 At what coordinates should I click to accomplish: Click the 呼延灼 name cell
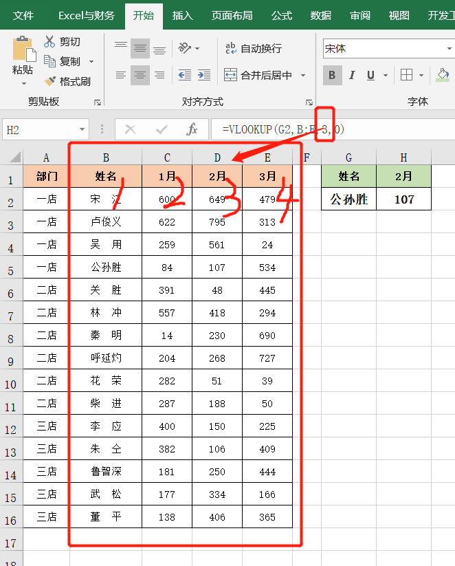point(106,358)
